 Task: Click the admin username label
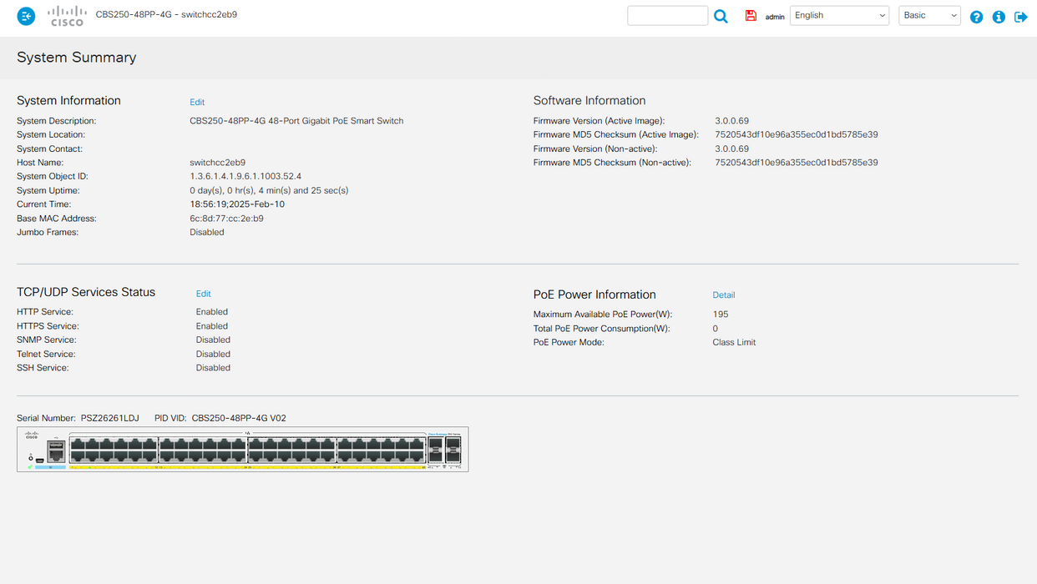pos(775,17)
